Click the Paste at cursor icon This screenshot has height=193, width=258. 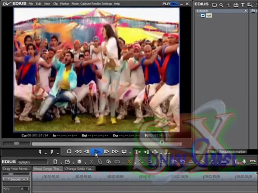108,162
